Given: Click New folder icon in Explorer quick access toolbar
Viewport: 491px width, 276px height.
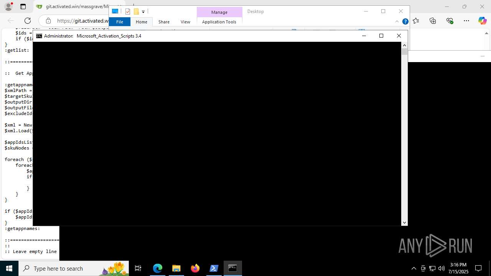Looking at the screenshot, I should [136, 11].
